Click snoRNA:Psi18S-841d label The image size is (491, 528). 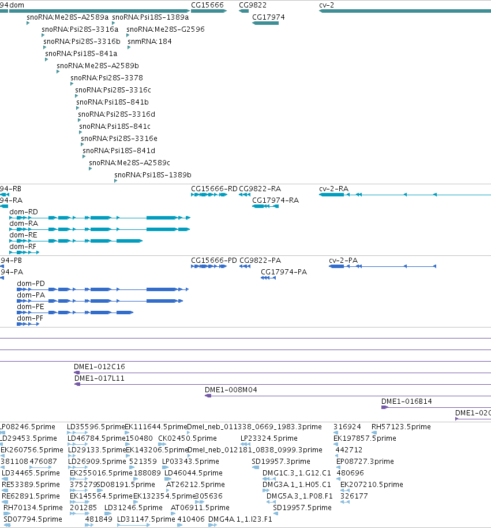pyautogui.click(x=119, y=151)
